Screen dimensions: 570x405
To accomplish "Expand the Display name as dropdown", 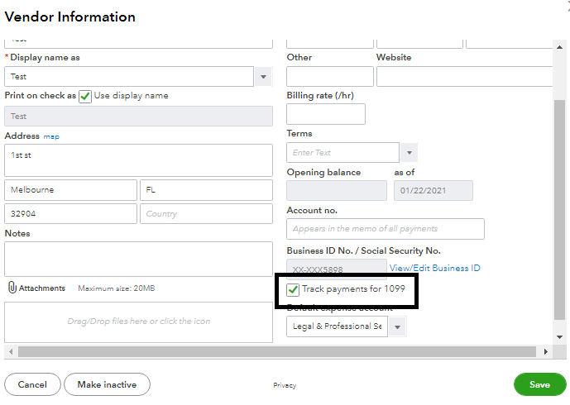I will coord(263,77).
